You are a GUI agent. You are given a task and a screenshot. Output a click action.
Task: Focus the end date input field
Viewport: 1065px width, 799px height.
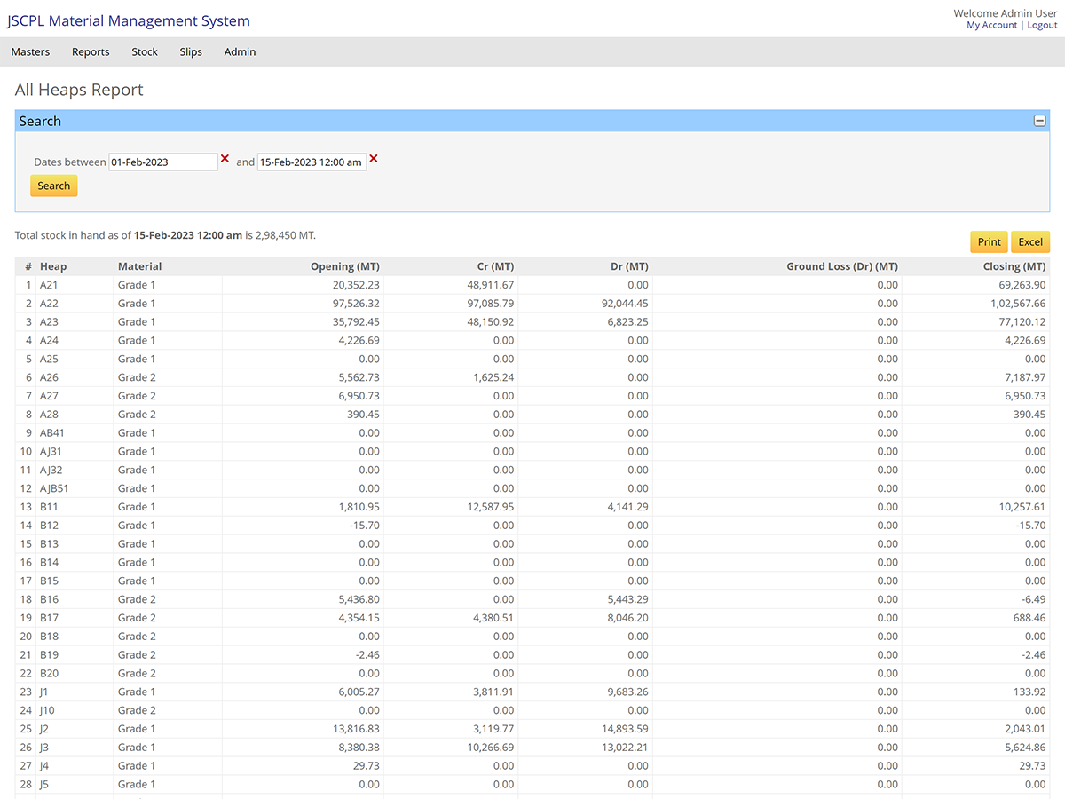(312, 162)
